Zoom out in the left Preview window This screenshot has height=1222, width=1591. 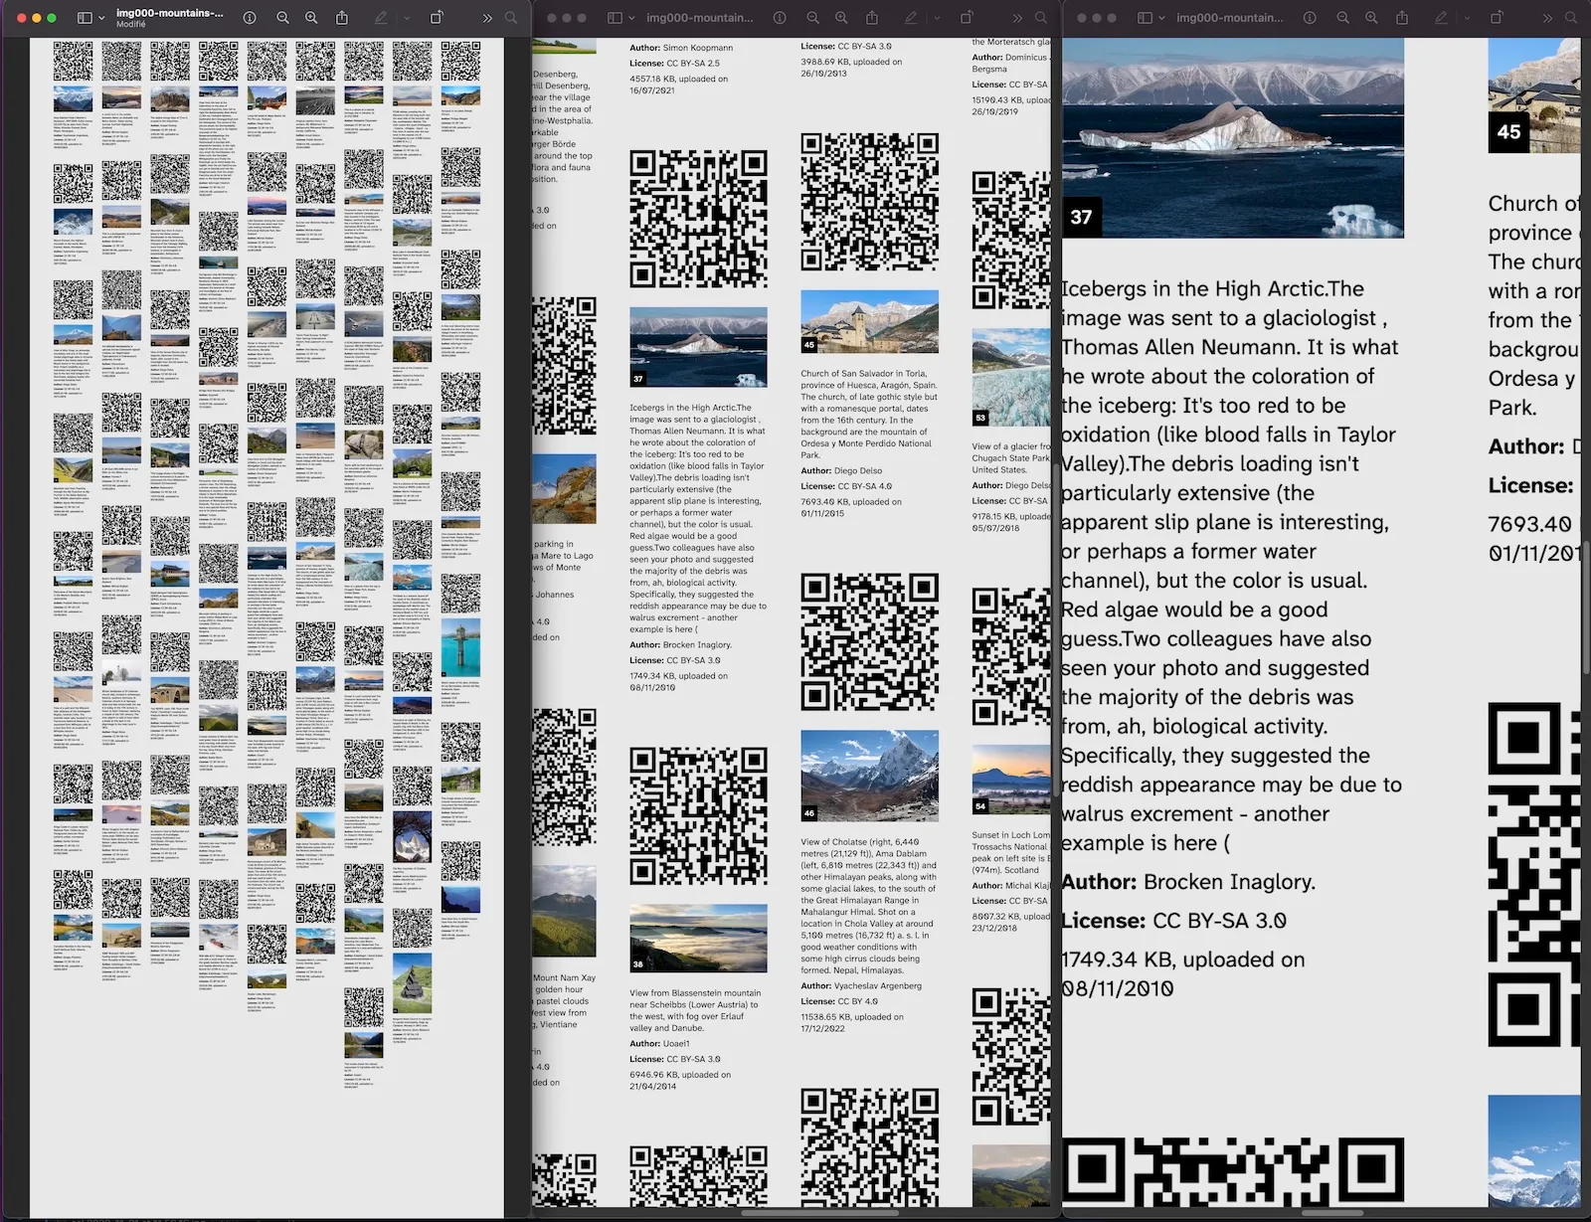coord(282,18)
